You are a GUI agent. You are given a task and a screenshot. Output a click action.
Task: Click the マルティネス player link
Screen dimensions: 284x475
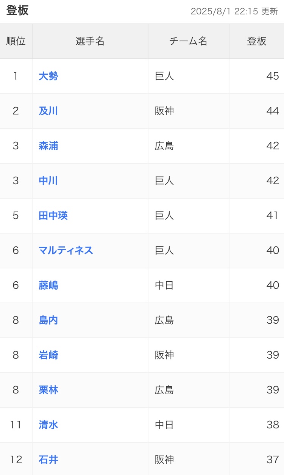coord(66,251)
